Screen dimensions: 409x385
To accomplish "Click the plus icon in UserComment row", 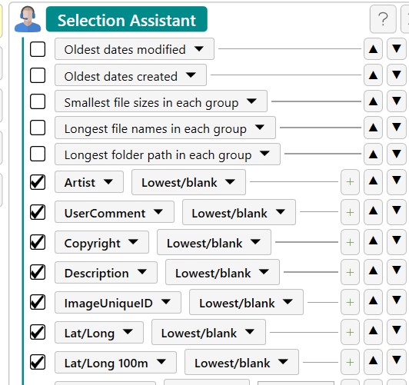I will 350,212.
